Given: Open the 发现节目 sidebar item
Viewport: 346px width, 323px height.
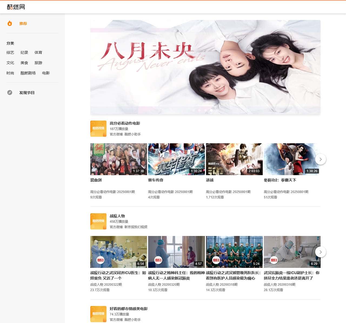Looking at the screenshot, I should pyautogui.click(x=27, y=93).
